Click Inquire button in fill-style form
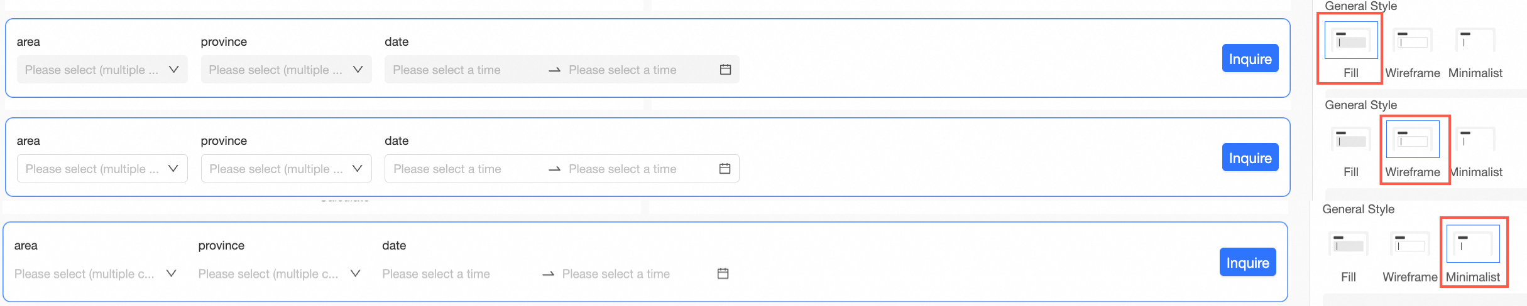The width and height of the screenshot is (1527, 306). [x=1250, y=58]
